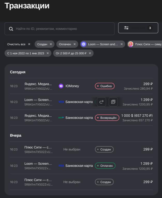Click the 'Возвращён' status badge
The width and height of the screenshot is (162, 198).
107,118
